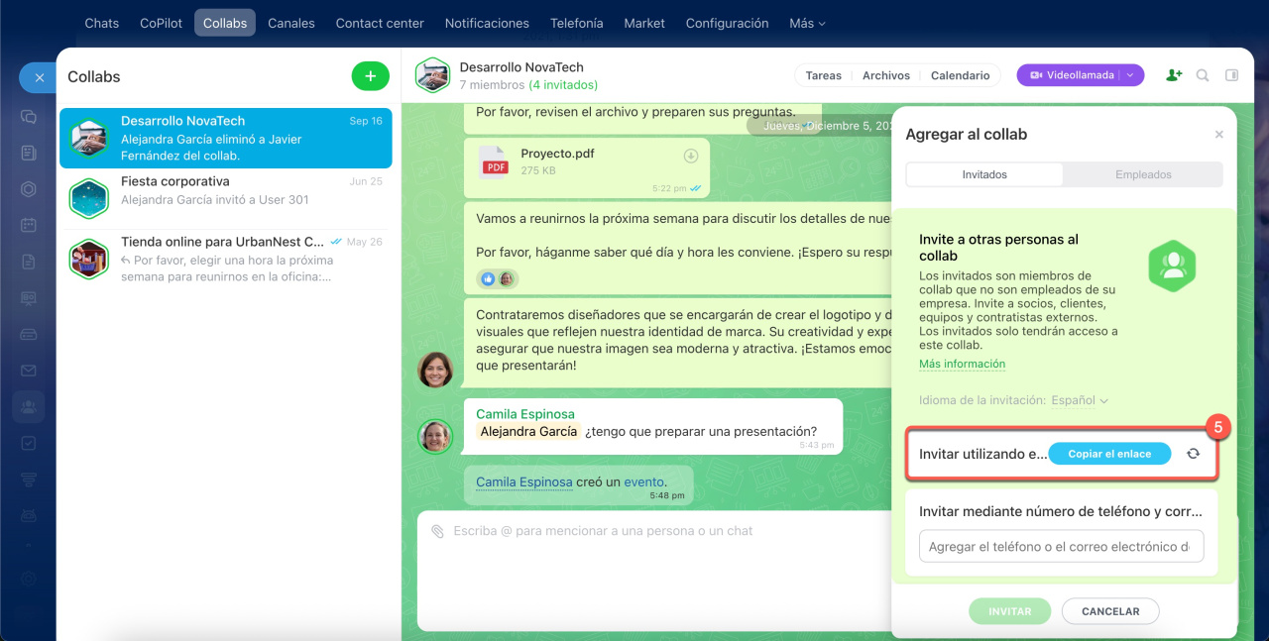The image size is (1269, 641).
Task: Close the Agregar al collab panel
Action: tap(1218, 135)
